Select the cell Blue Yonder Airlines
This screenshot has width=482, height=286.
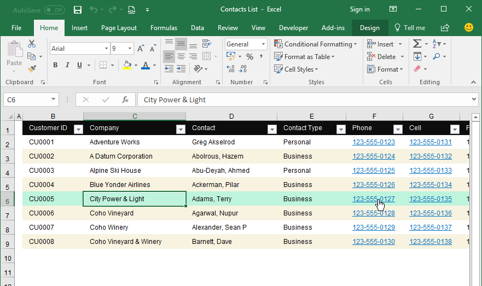(x=135, y=185)
